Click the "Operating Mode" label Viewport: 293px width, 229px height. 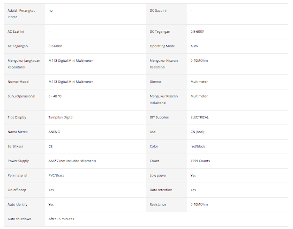click(162, 46)
